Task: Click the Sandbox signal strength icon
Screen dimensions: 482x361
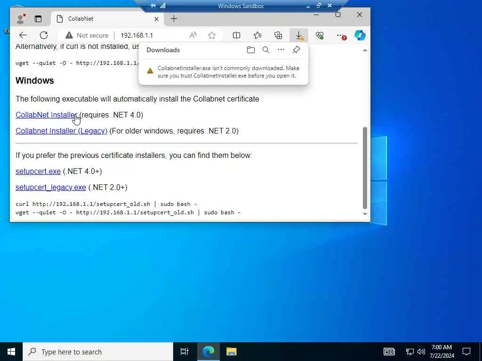Action: click(162, 6)
